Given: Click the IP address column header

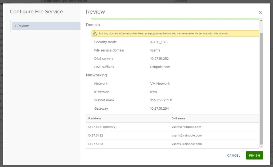Looking at the screenshot, I should 94,118.
